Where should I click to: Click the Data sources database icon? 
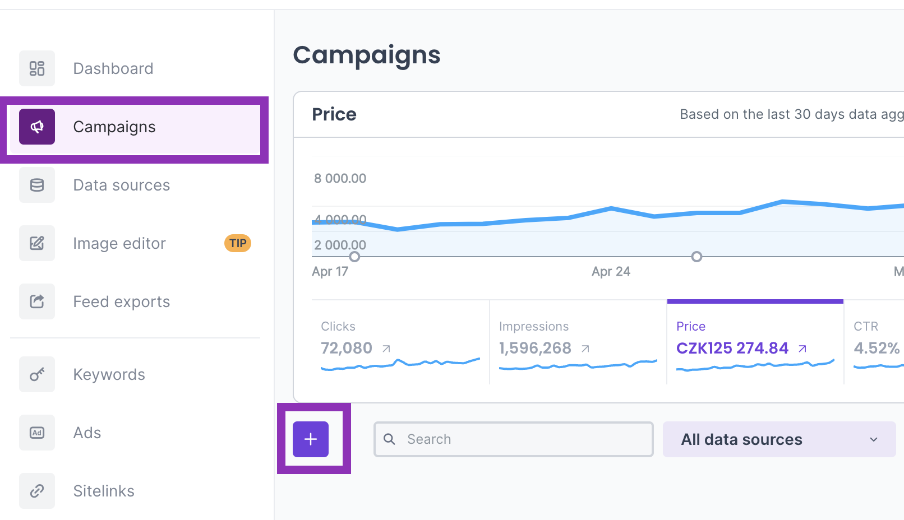(37, 185)
